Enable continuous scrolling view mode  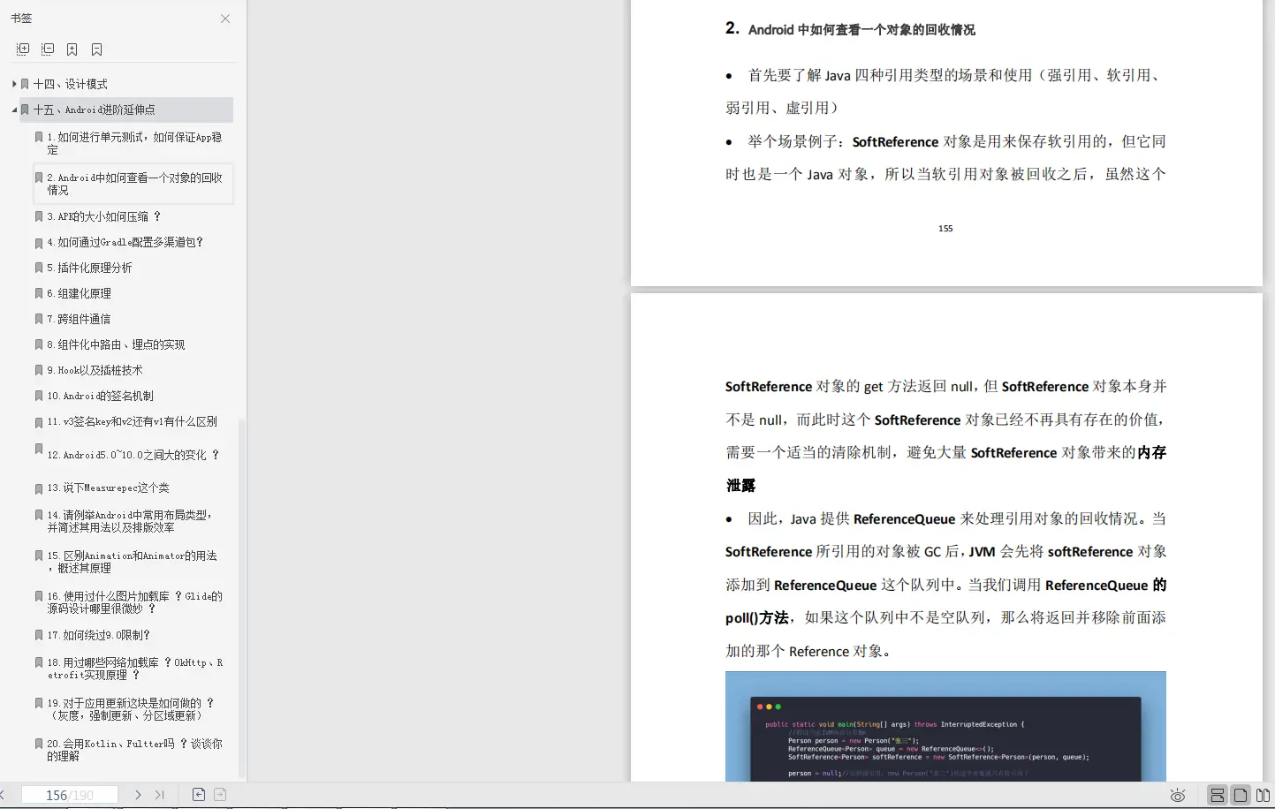[x=1218, y=795]
